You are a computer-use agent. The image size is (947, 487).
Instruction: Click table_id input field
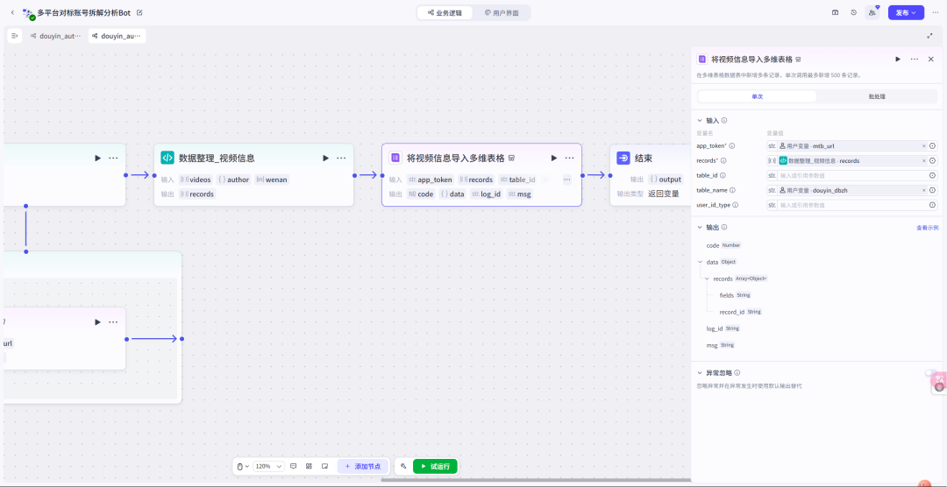[x=852, y=175]
